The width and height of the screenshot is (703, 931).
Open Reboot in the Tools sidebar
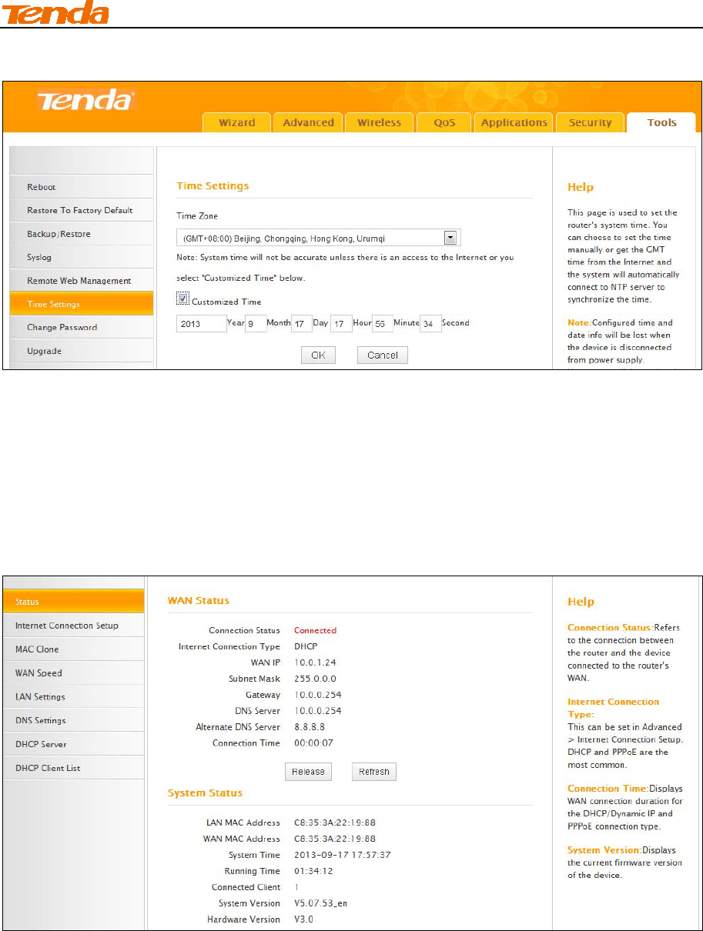[82, 187]
